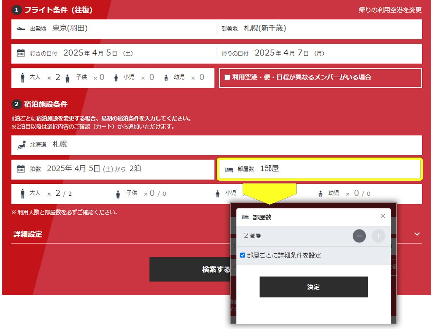Click the airplane icon beside 出発地

click(x=21, y=29)
